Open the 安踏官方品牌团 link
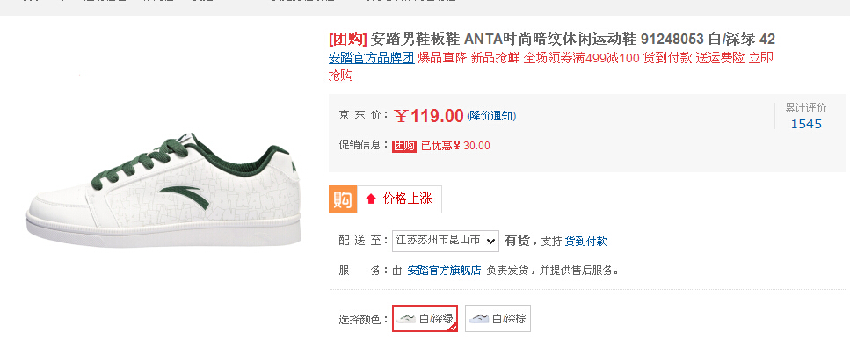Screen dimensions: 850x340 point(371,59)
